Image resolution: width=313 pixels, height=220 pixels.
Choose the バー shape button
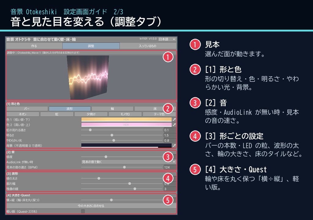[x=27, y=109]
